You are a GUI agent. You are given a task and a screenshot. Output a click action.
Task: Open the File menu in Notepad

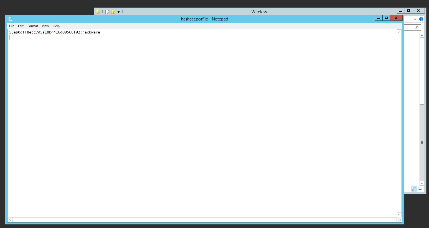[12, 26]
